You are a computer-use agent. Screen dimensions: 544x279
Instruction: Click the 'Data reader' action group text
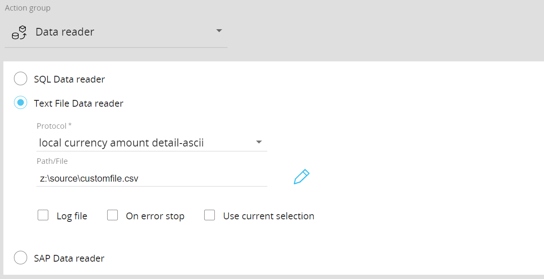tap(65, 32)
